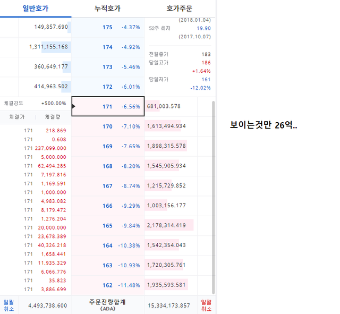Screen dimensions: 340x314
Task: Open the 누적호가 tab
Action: pos(107,9)
